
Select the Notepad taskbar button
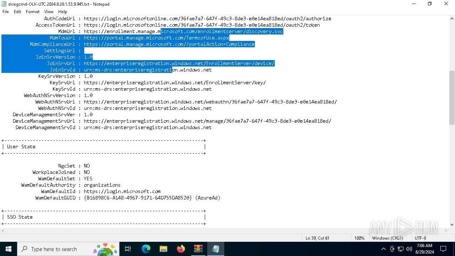pos(215,249)
